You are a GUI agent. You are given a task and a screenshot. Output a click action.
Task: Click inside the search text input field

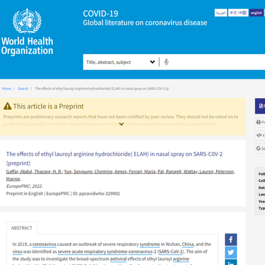[217, 62]
